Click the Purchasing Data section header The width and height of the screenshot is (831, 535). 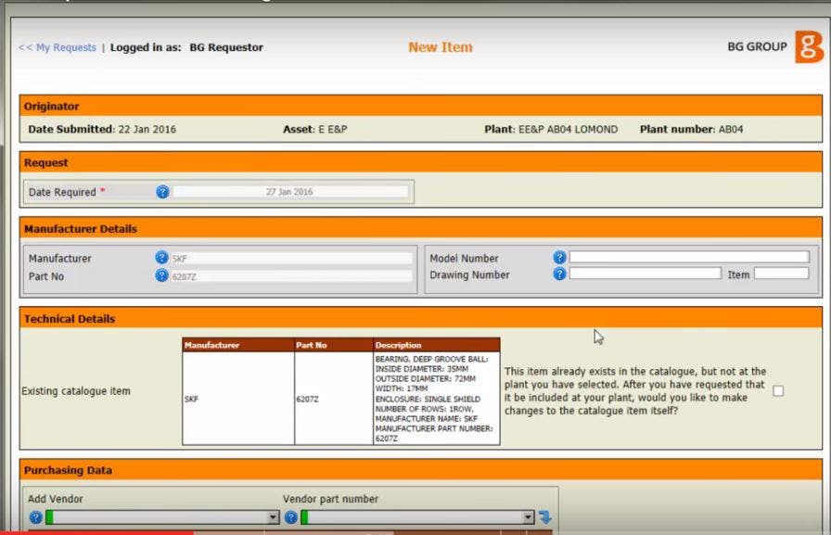pyautogui.click(x=421, y=470)
